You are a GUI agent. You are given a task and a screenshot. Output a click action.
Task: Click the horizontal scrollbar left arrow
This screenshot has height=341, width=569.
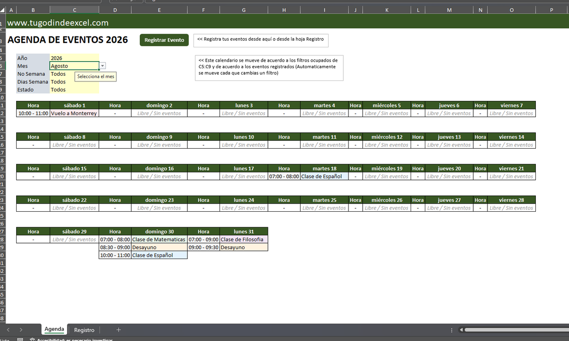(461, 330)
